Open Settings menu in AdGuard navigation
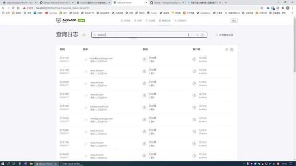 (138, 20)
